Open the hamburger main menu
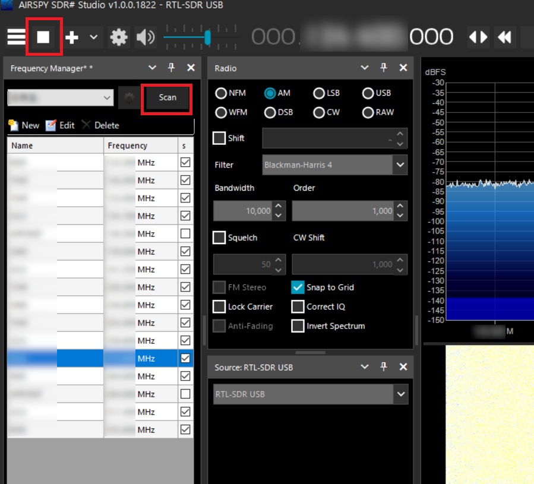Image resolution: width=534 pixels, height=484 pixels. point(16,37)
